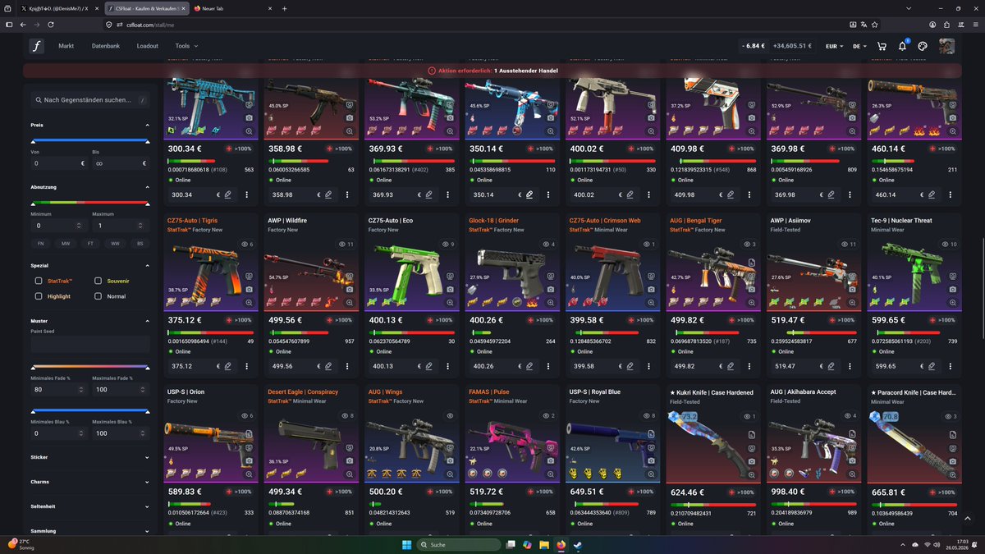Toggle the MW wear filter
This screenshot has height=554, width=985.
(66, 244)
